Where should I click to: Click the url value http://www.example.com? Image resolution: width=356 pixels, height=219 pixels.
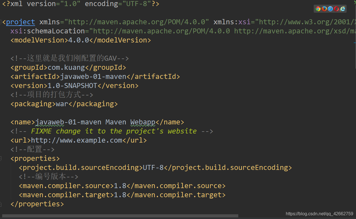(77, 140)
